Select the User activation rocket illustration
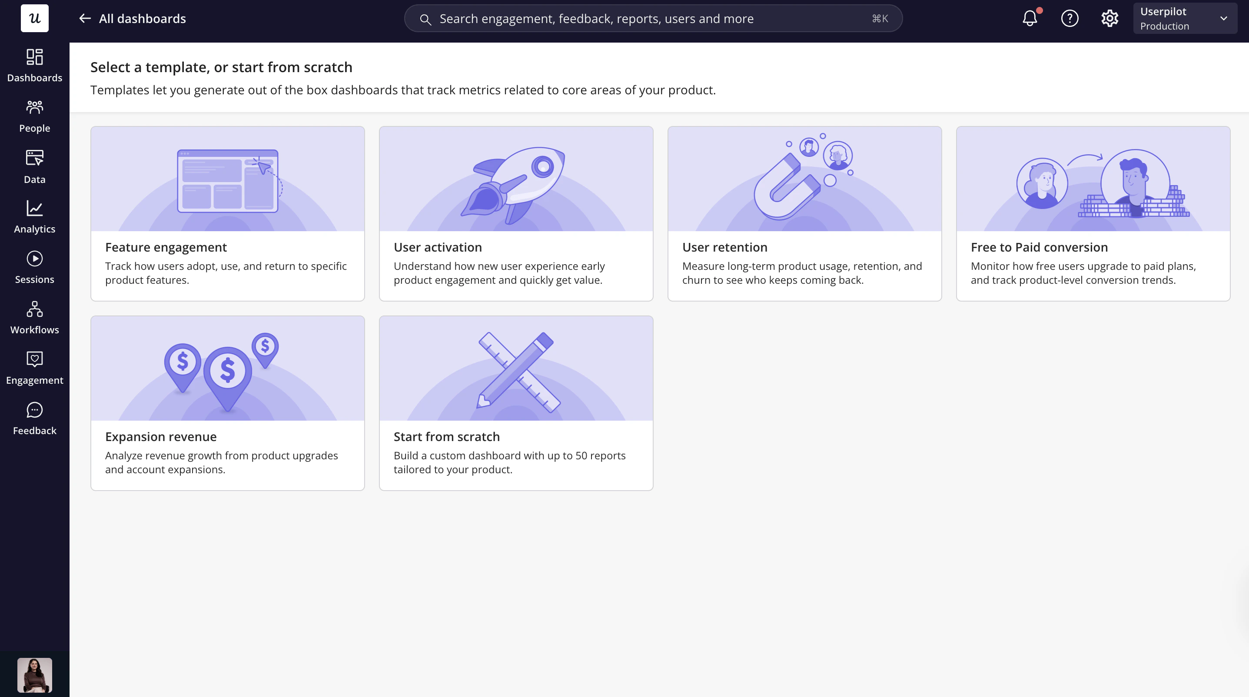The image size is (1249, 697). click(x=516, y=179)
